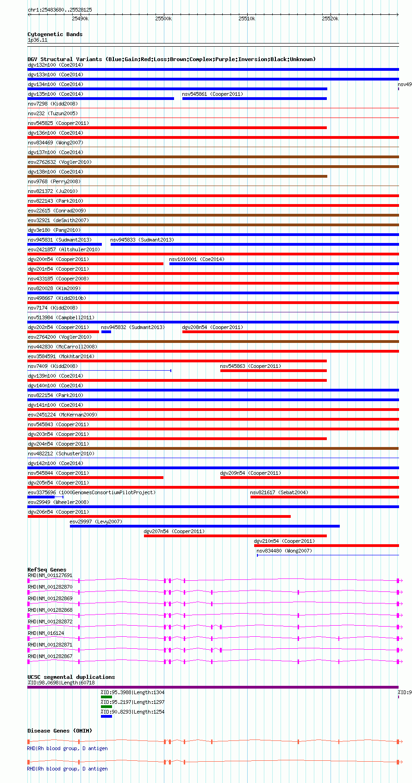The image size is (412, 783).
Task: Select the RHD|NM_001282867 transcript label
Action: [x=50, y=656]
